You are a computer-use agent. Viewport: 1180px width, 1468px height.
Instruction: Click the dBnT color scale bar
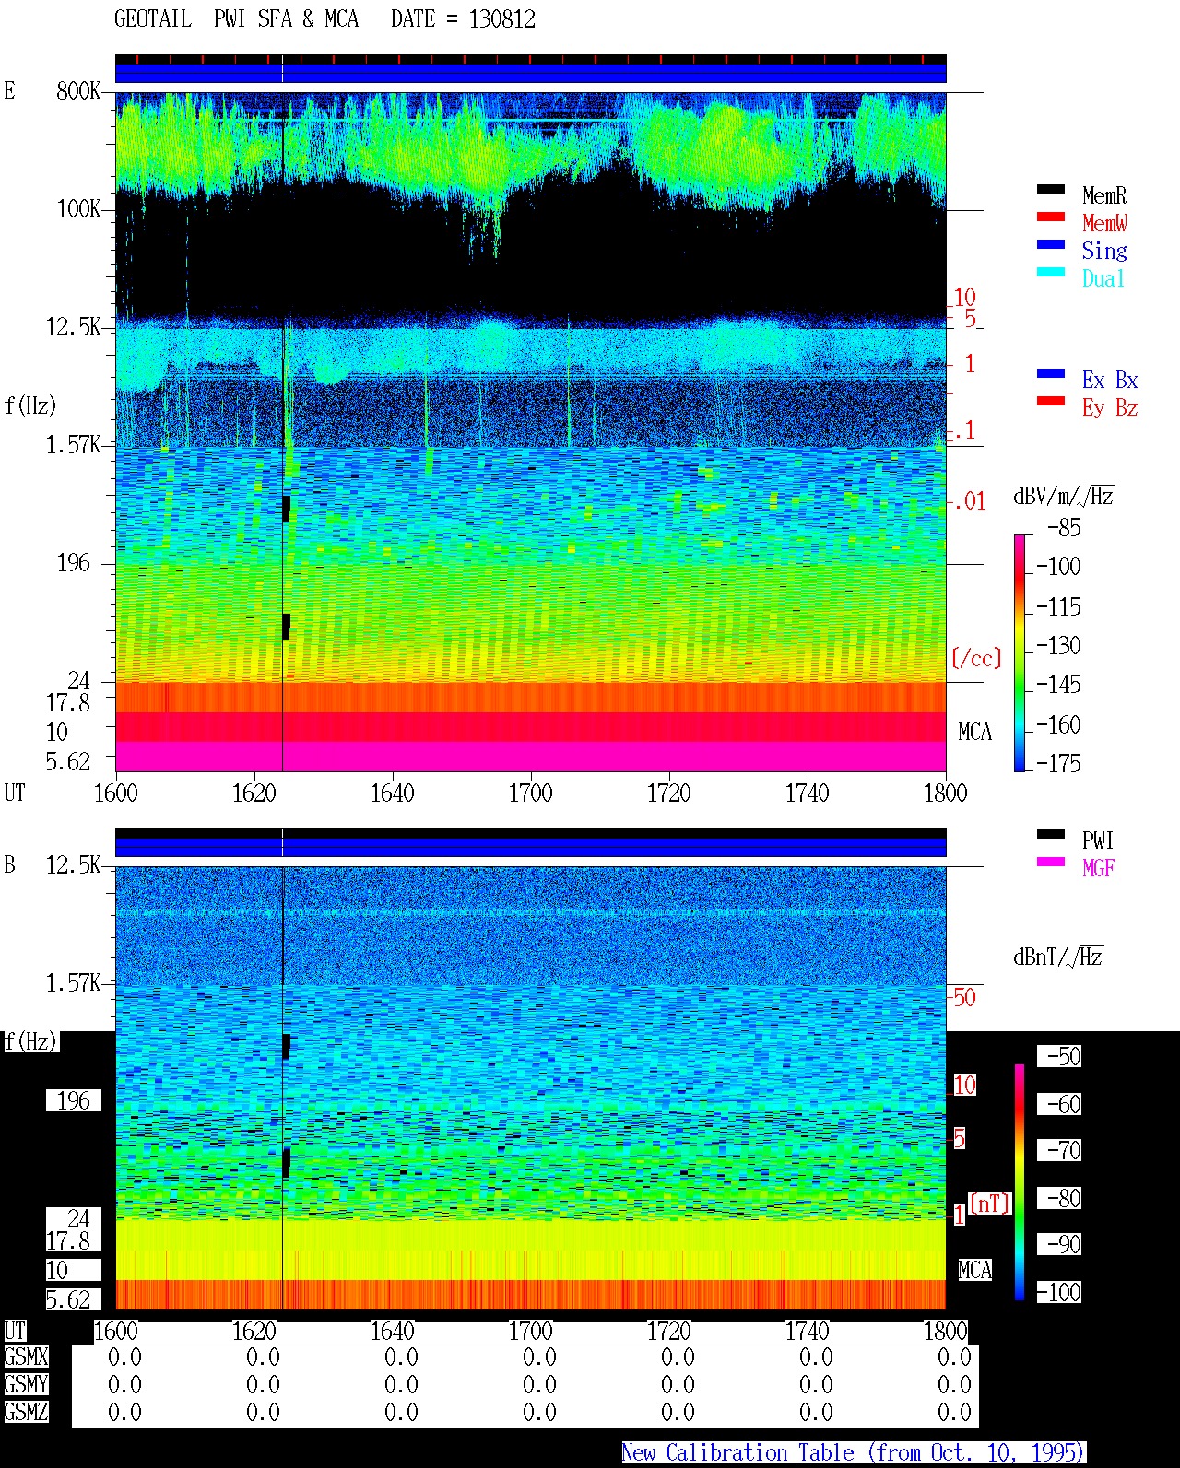1020,1182
